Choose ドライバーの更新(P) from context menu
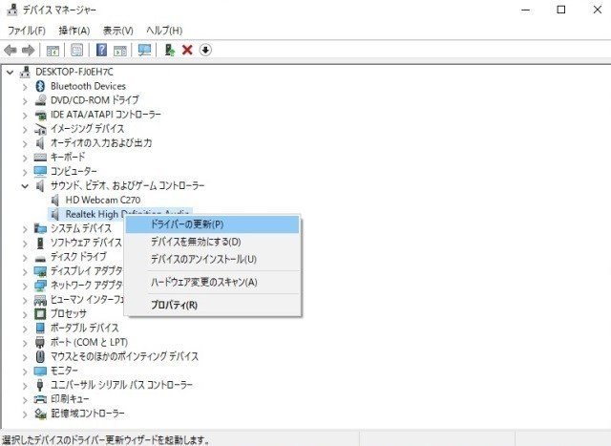 point(212,224)
